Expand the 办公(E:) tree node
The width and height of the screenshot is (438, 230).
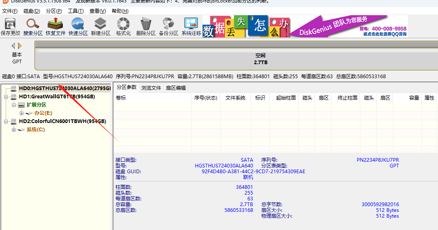click(x=21, y=113)
